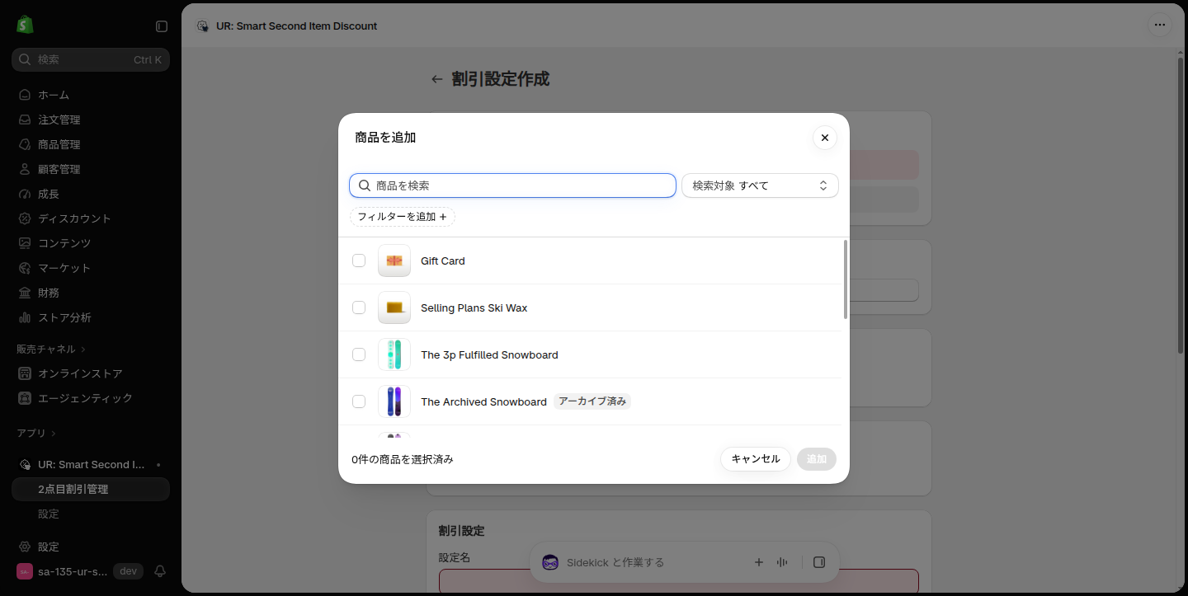Expand the 販売チャネル section chevron

[x=83, y=350]
